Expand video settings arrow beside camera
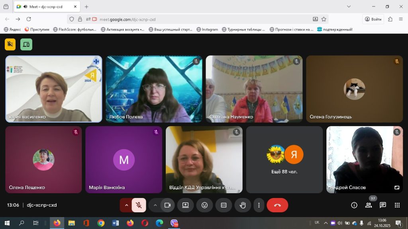Screen dimensions: 408x229 (x=155, y=205)
